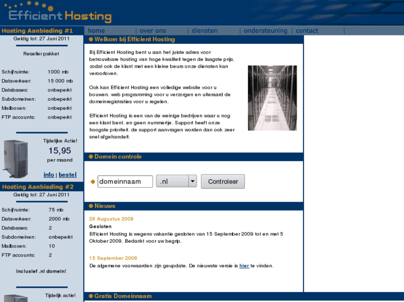The width and height of the screenshot is (404, 302).
Task: Open the ondersteuning menu
Action: 266,30
